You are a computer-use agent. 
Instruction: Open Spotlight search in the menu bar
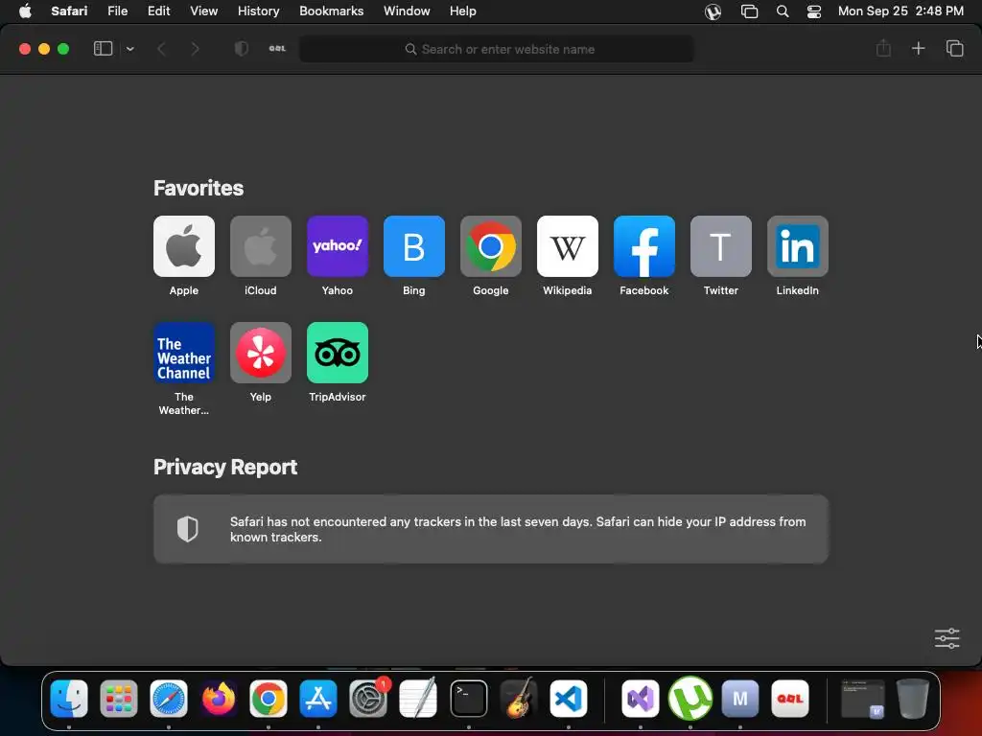[783, 11]
